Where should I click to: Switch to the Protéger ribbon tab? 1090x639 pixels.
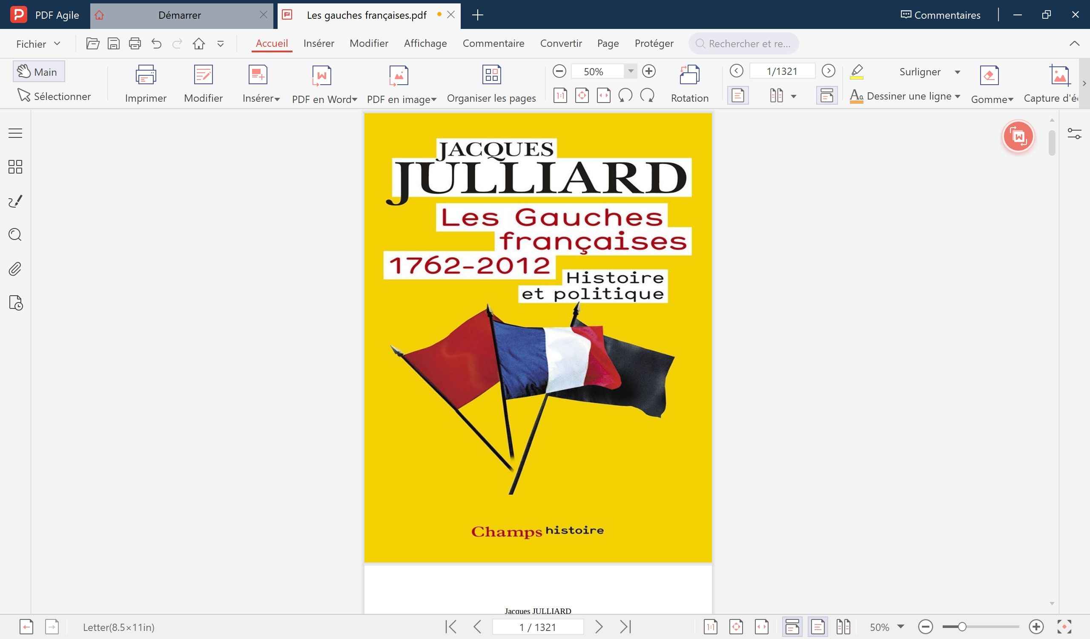tap(654, 43)
